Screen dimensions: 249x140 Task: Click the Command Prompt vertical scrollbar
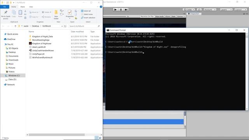(247, 72)
